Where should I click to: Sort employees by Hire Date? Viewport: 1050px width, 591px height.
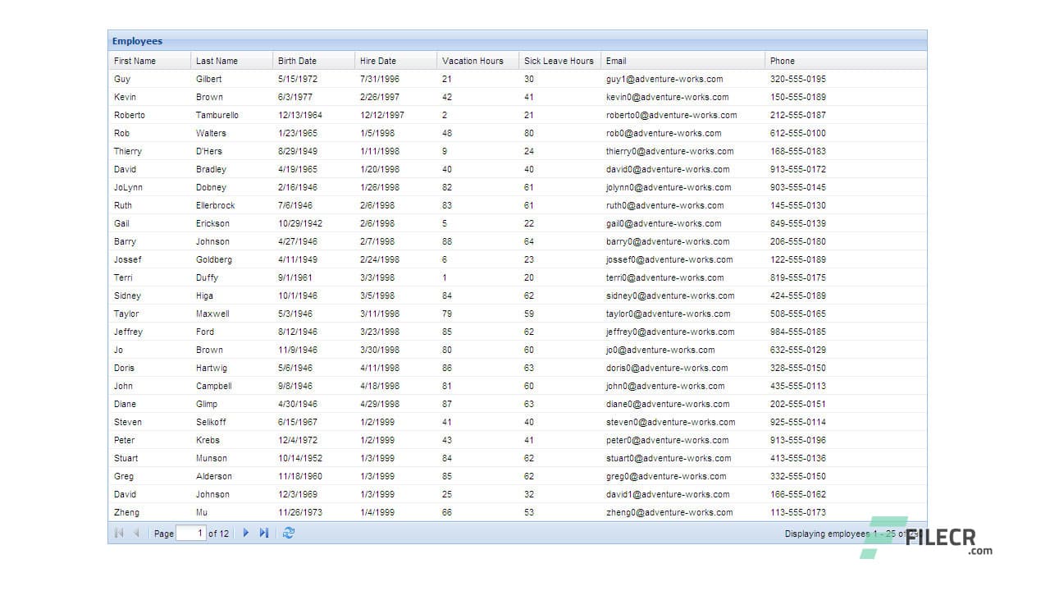pyautogui.click(x=377, y=60)
